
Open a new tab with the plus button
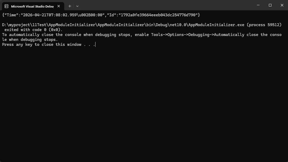(x=70, y=6)
